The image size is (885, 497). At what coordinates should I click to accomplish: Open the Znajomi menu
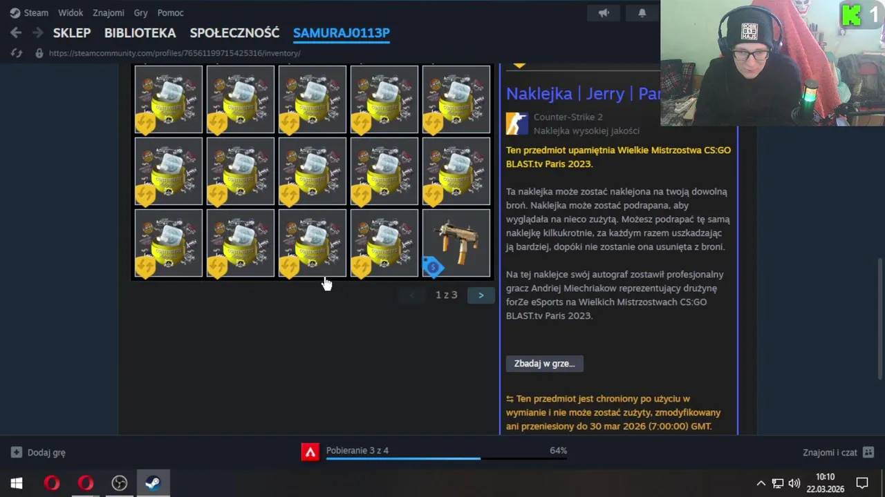[x=109, y=12]
